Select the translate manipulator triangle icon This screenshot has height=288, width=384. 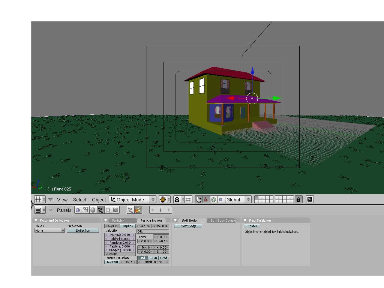pos(206,199)
